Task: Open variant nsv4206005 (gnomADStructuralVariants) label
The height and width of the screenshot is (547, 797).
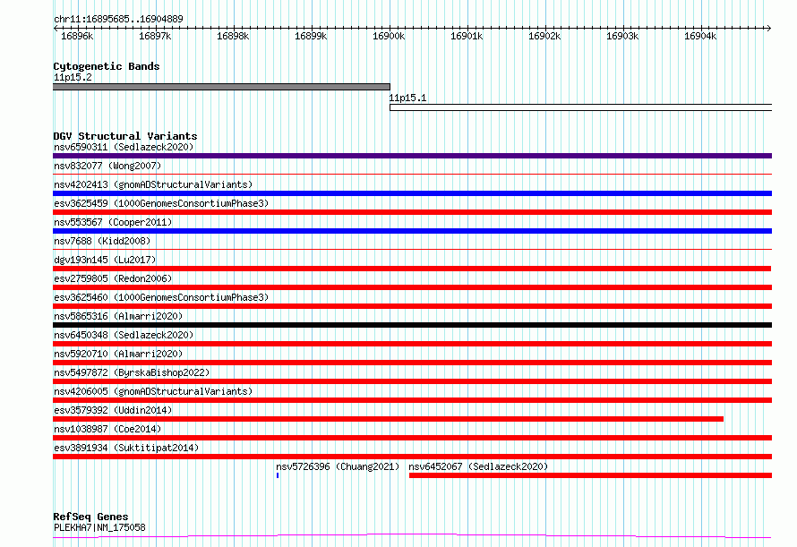Action: tap(153, 391)
